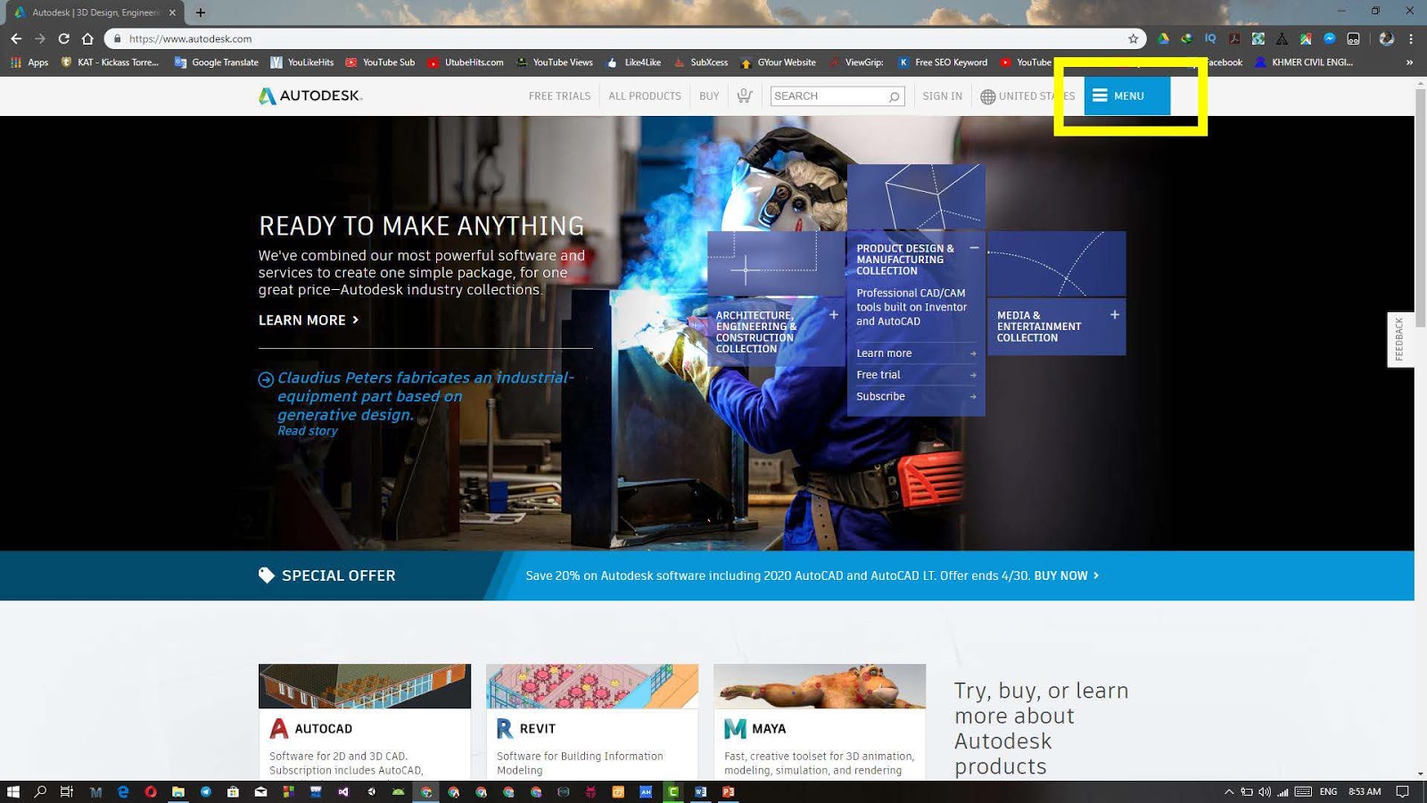Open the Google Translate bookmark
This screenshot has height=803, width=1427.
217,62
